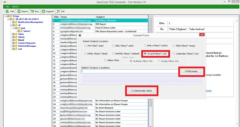Click the Deleted Messages folder icon
Viewport: 240px width, 127px height.
click(x=16, y=46)
